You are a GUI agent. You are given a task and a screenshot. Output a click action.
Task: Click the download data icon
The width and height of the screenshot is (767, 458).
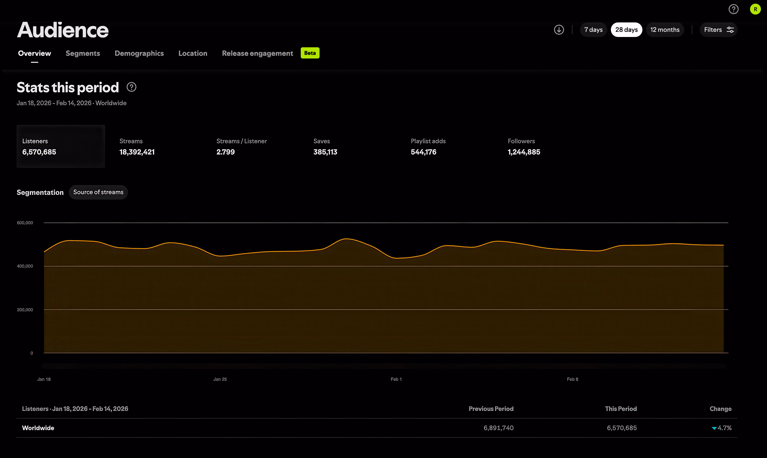tap(559, 30)
